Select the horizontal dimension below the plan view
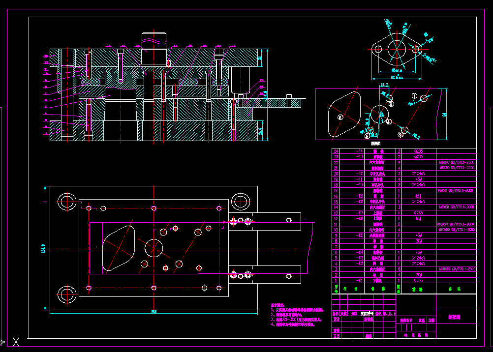 tap(154, 312)
